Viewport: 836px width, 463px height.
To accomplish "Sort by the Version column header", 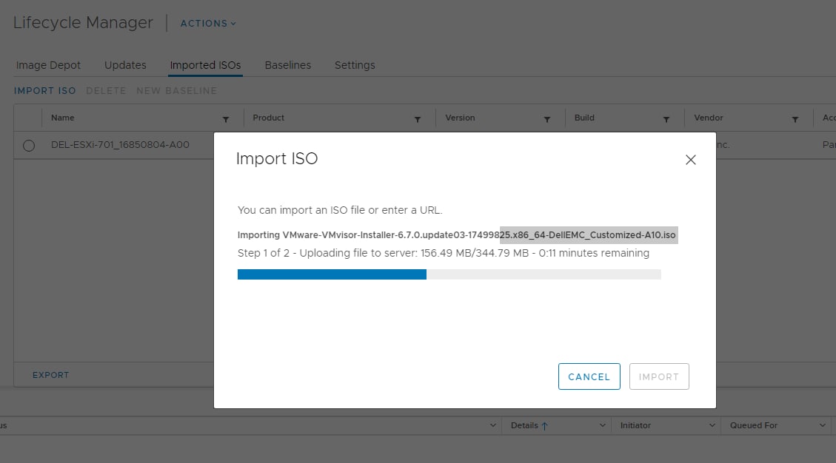I will coord(460,118).
